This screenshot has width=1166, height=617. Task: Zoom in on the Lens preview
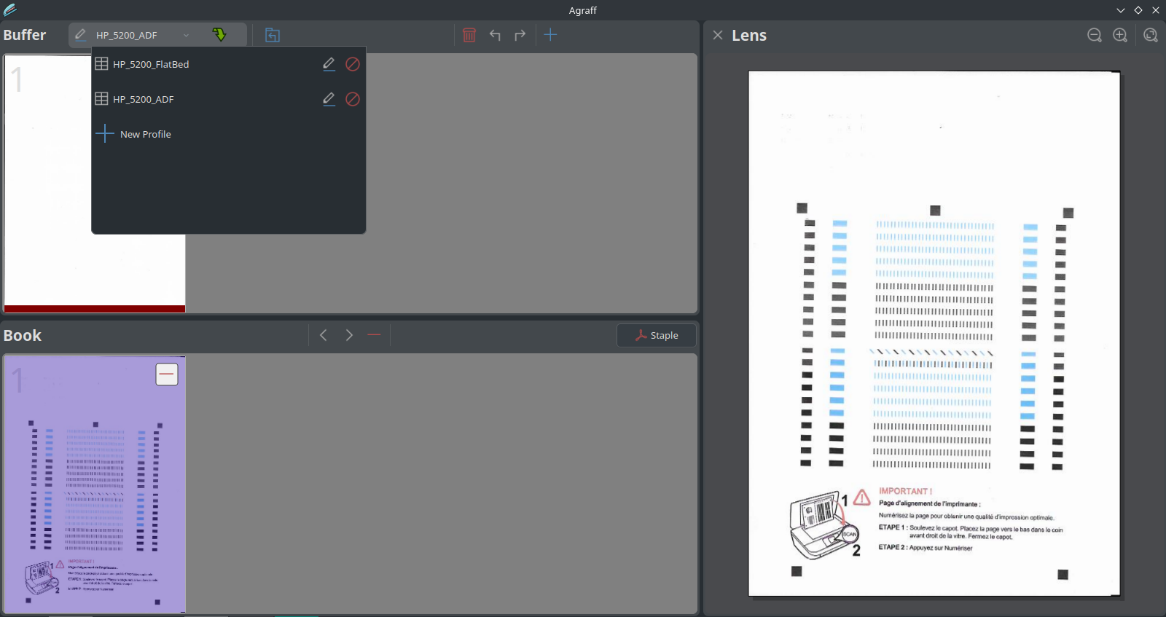click(x=1120, y=35)
